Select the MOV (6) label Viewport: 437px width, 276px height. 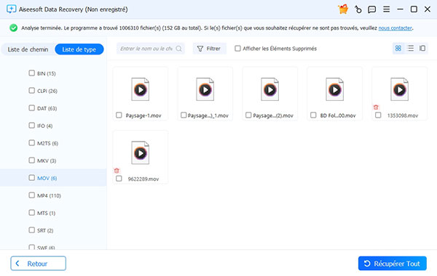(x=47, y=178)
